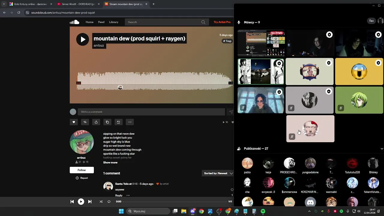Click the SoundCloud logo
The height and width of the screenshot is (216, 384).
pyautogui.click(x=74, y=22)
